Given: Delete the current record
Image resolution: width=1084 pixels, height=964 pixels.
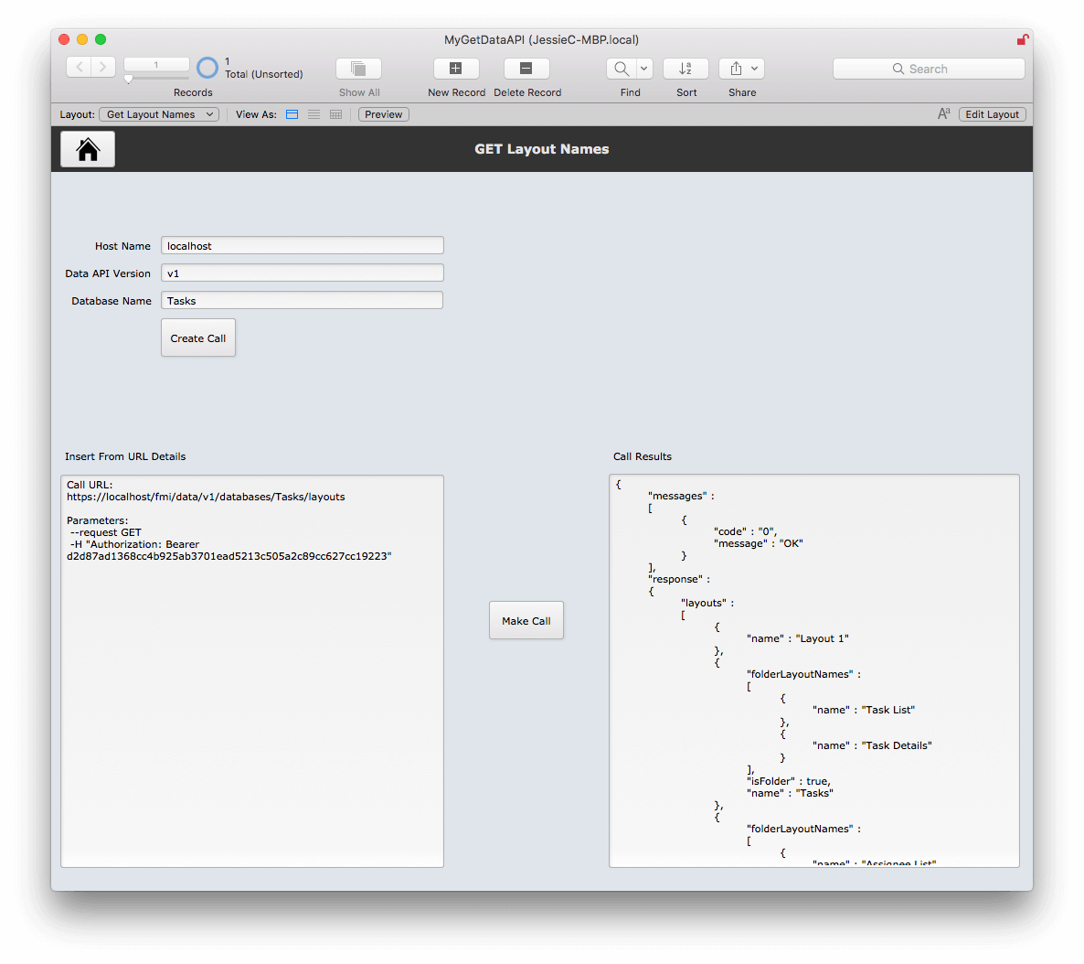Looking at the screenshot, I should [x=526, y=68].
